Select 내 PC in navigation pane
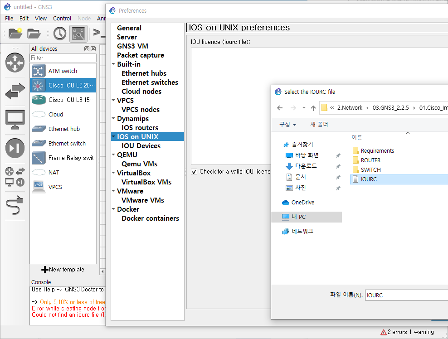 pos(307,217)
